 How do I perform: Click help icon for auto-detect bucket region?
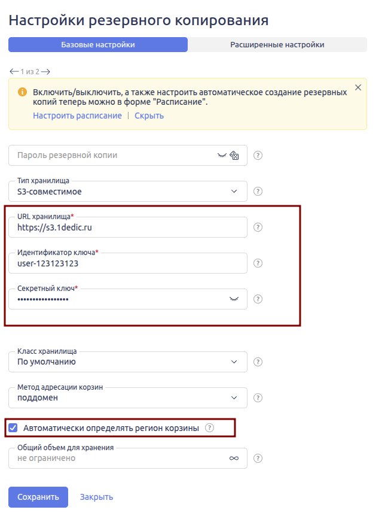point(209,427)
